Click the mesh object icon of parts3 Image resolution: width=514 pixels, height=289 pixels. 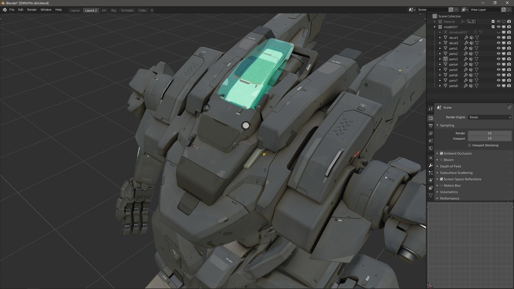coord(445,59)
